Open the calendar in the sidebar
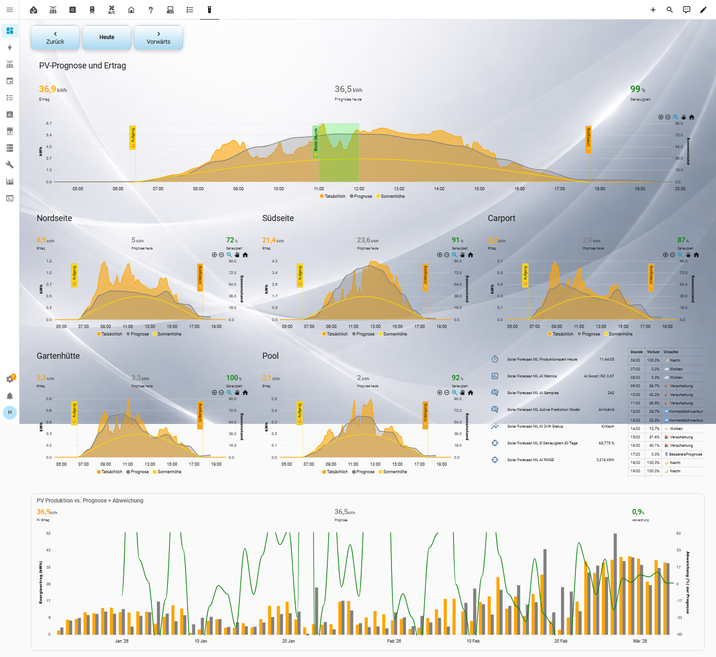The height and width of the screenshot is (657, 716). tap(10, 81)
